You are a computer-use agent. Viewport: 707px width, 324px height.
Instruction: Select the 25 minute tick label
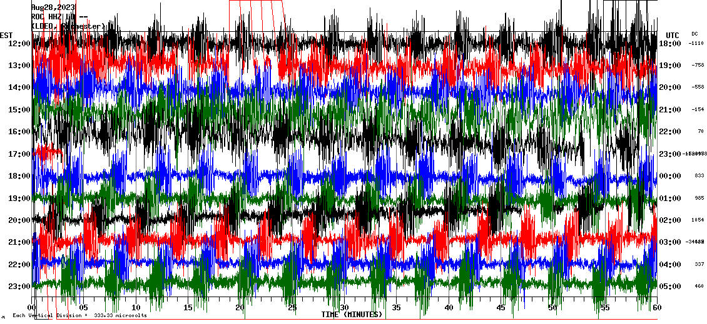pyautogui.click(x=292, y=307)
